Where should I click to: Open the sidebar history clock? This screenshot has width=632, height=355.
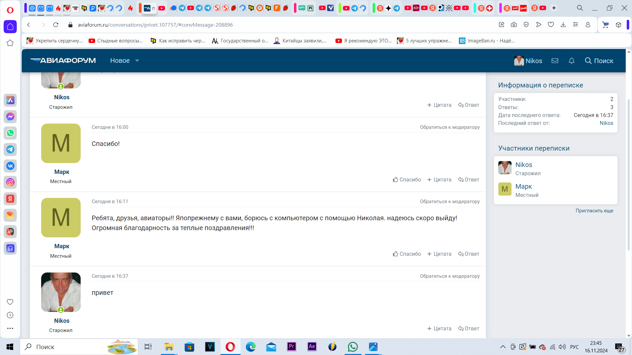pyautogui.click(x=10, y=315)
